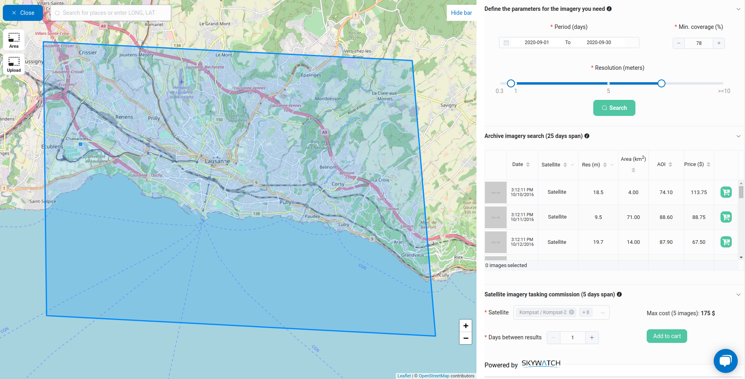The image size is (745, 379).
Task: Remove the Kompsat / Kompsat-2 satellite tag
Action: coord(572,312)
